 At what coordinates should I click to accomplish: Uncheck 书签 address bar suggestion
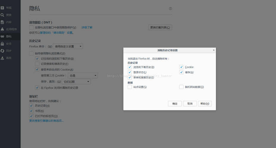point(31,111)
